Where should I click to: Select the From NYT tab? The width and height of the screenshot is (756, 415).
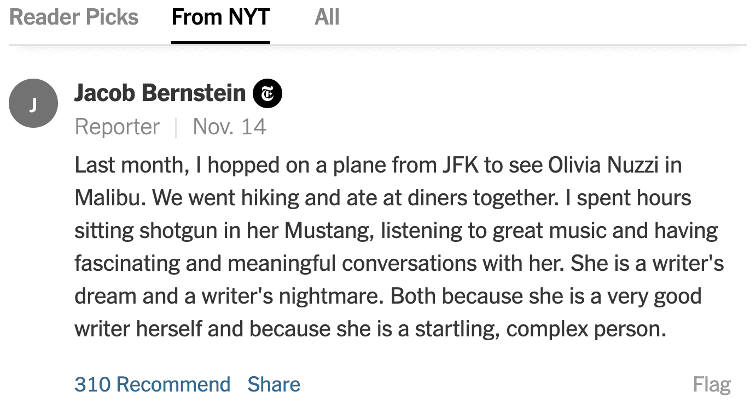(x=220, y=17)
